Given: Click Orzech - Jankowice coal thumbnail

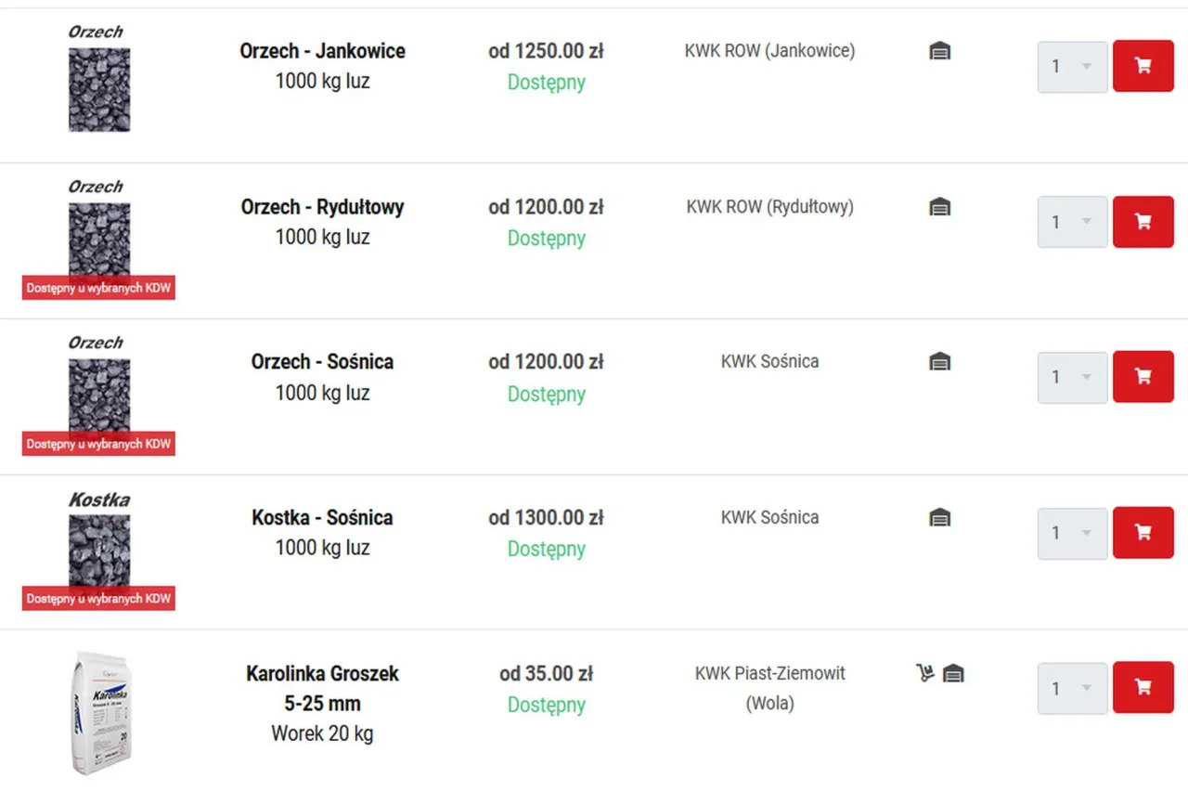Looking at the screenshot, I should [x=98, y=79].
